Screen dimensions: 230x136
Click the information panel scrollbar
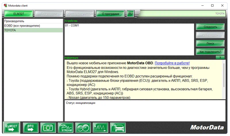point(224,75)
